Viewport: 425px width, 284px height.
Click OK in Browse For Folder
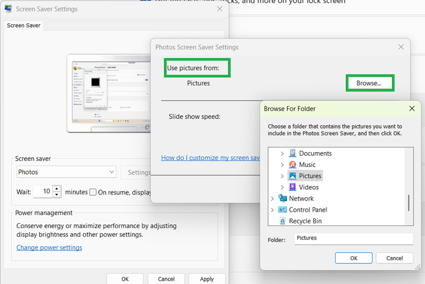pyautogui.click(x=354, y=258)
